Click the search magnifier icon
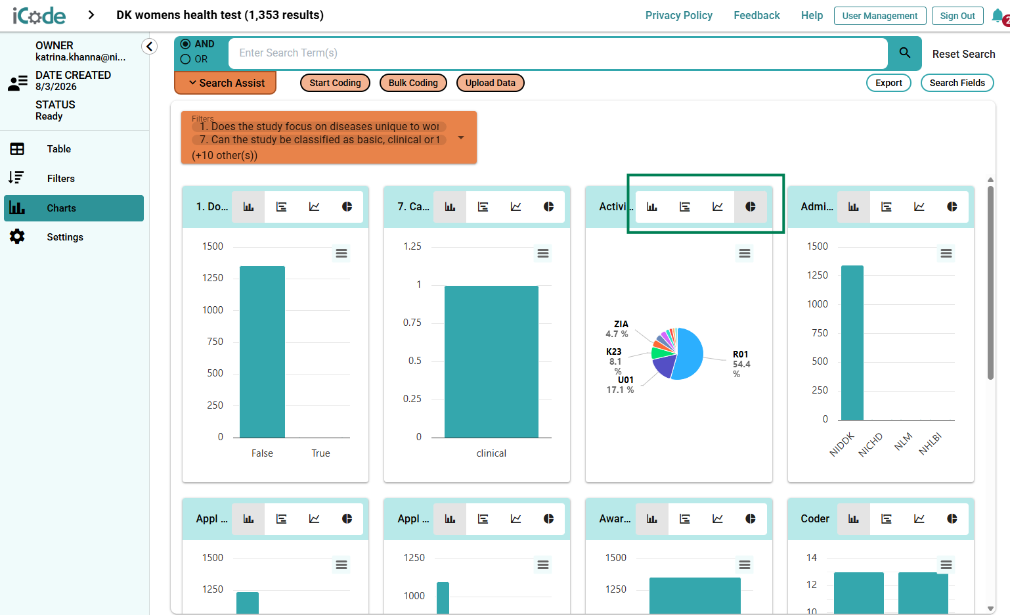Image resolution: width=1010 pixels, height=615 pixels. [x=905, y=53]
